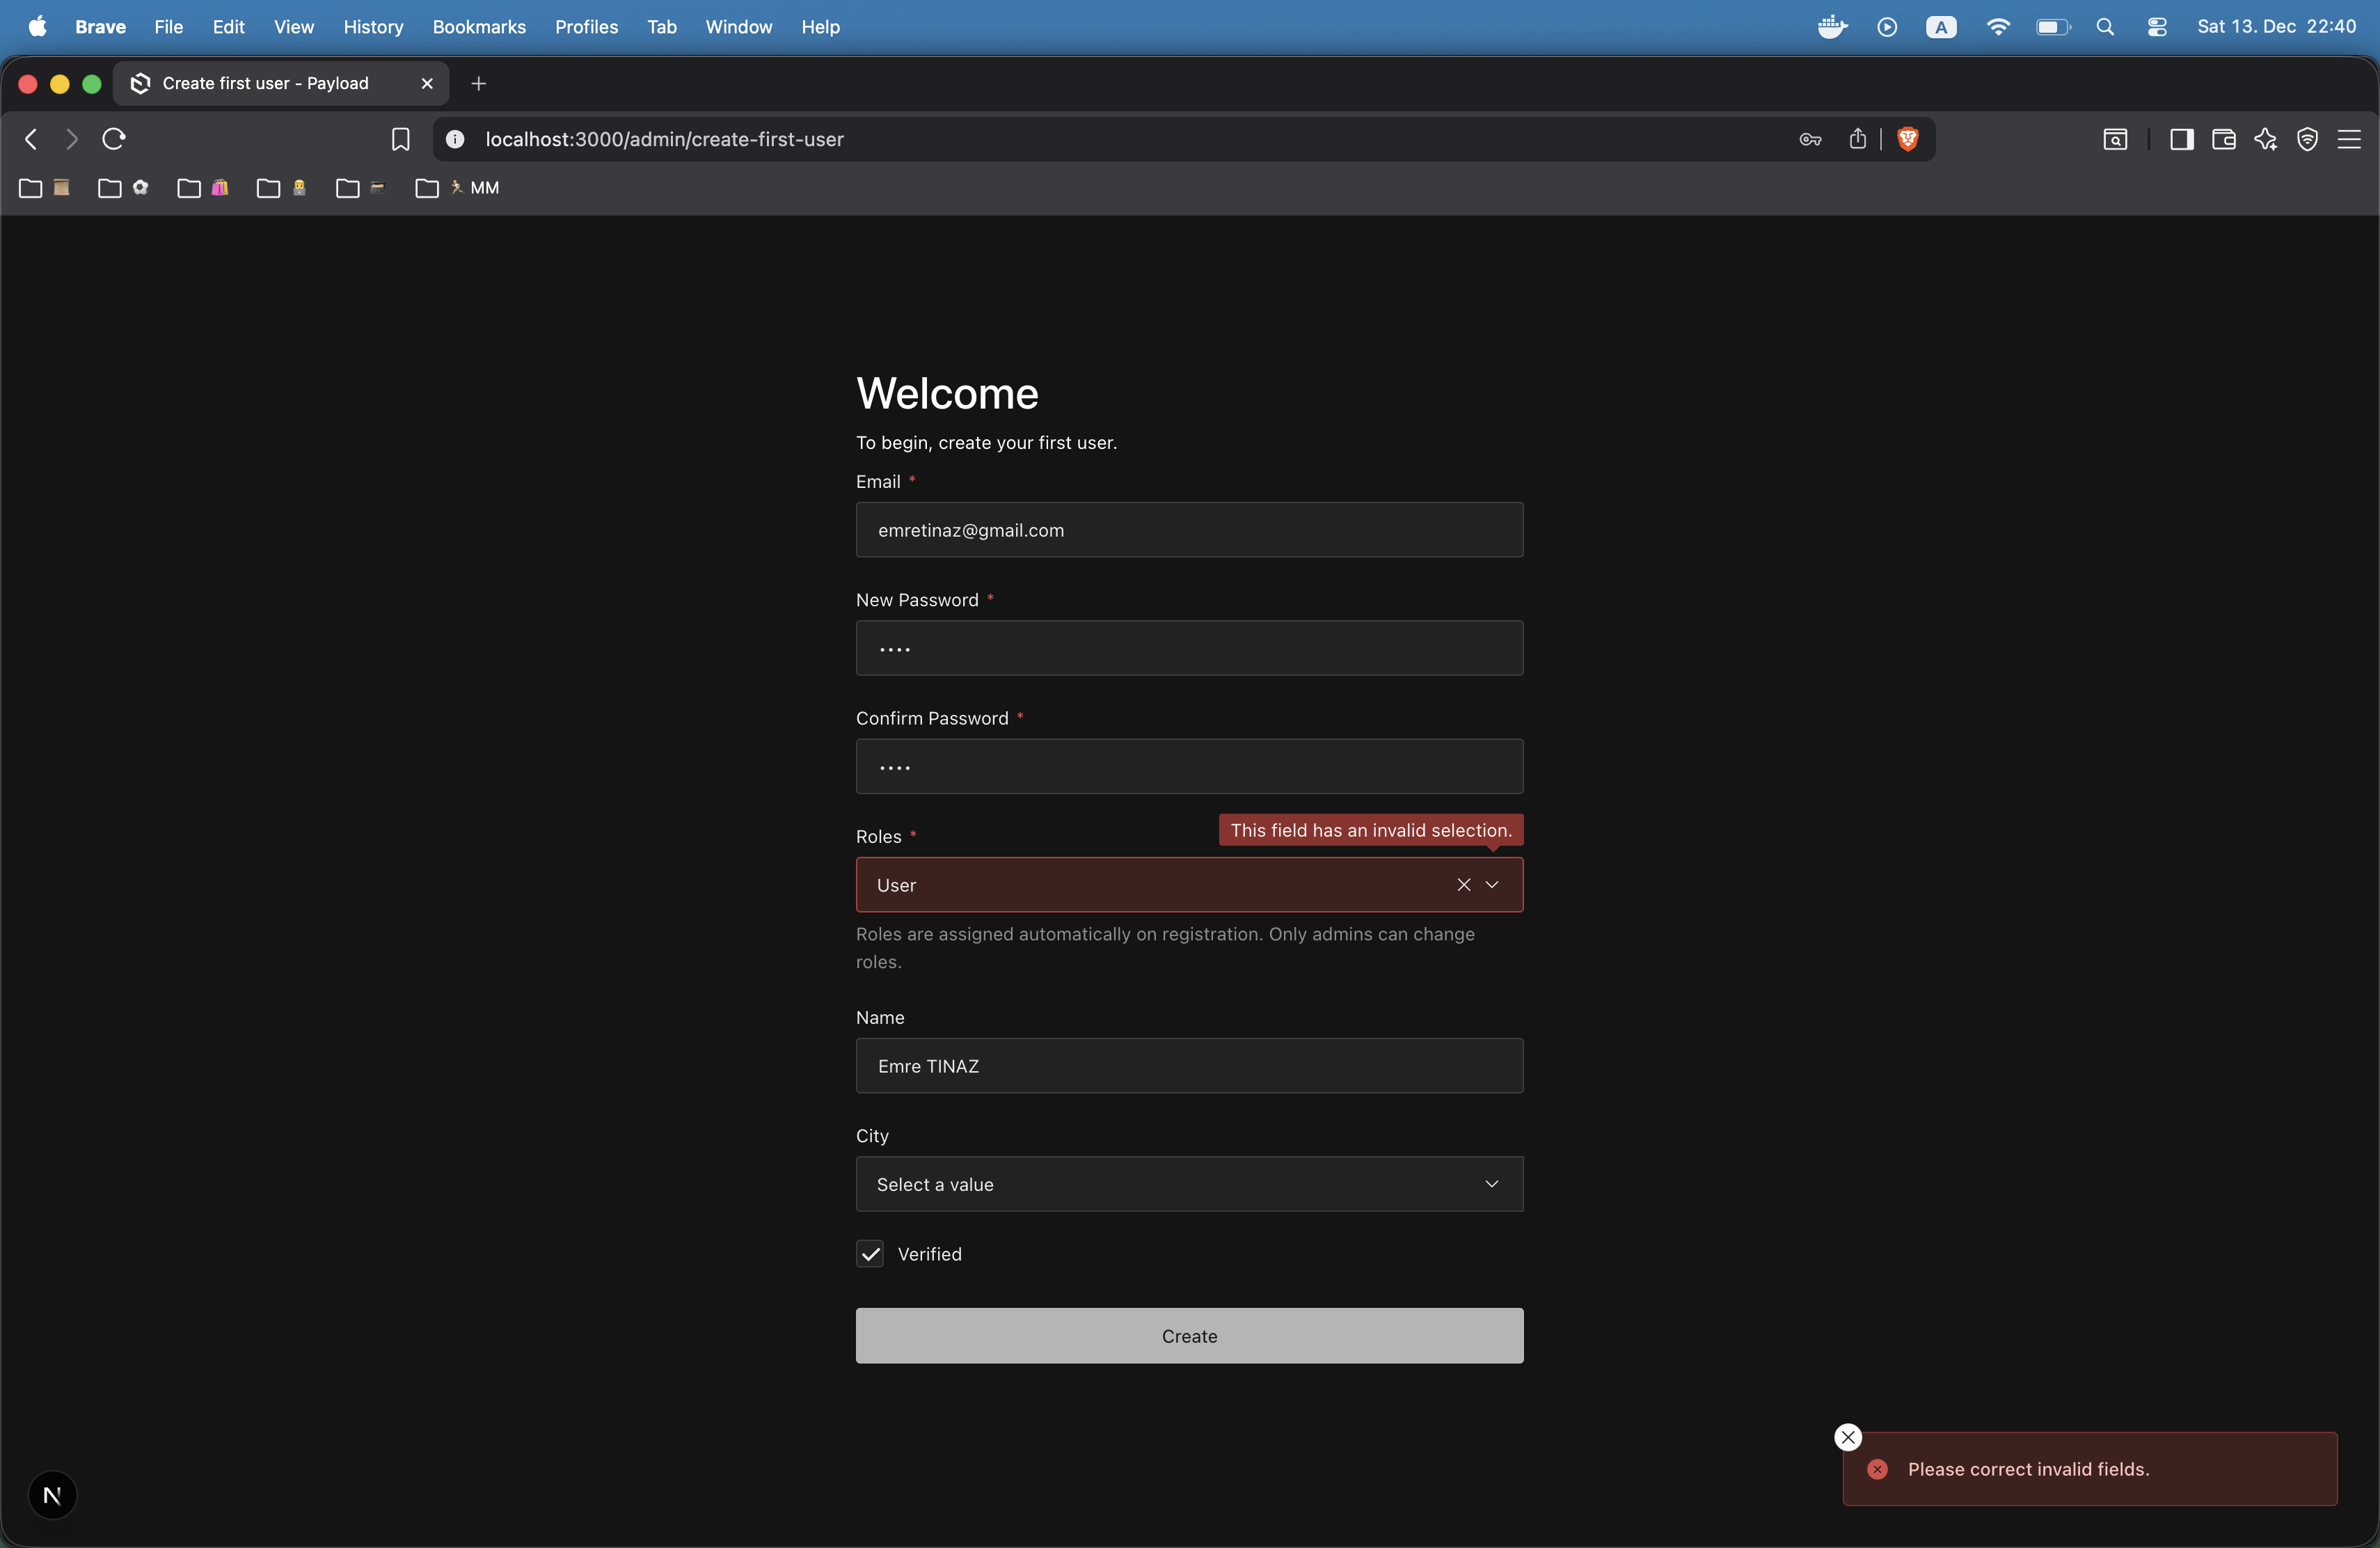This screenshot has height=1548, width=2380.
Task: Open the browser hamburger menu
Action: pos(2349,139)
